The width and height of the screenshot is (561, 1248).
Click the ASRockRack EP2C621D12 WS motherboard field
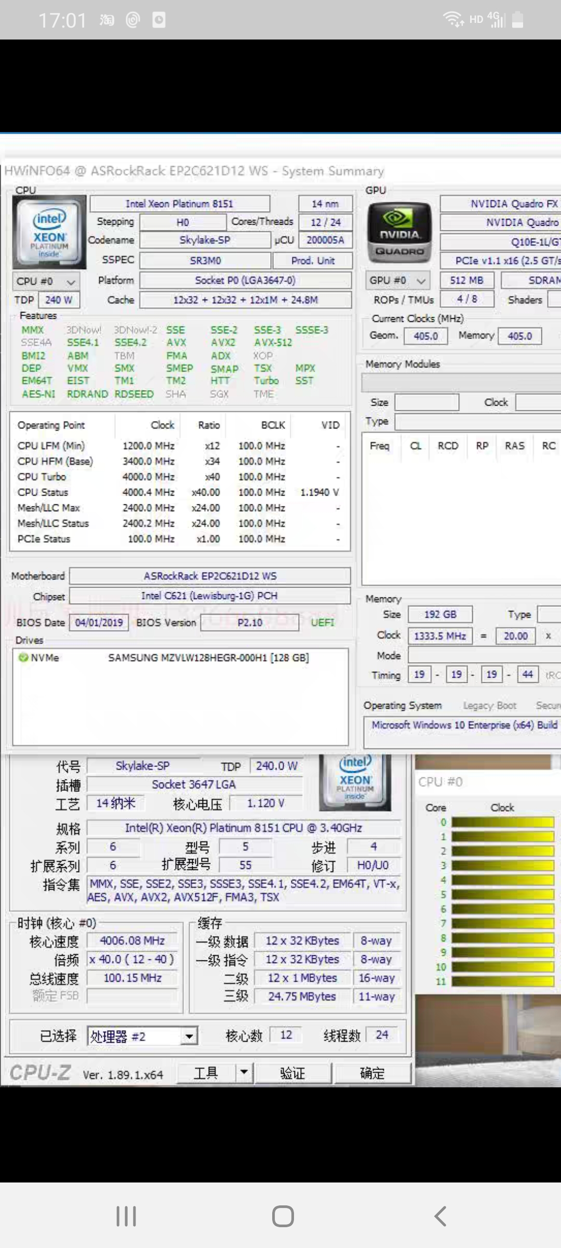point(210,576)
